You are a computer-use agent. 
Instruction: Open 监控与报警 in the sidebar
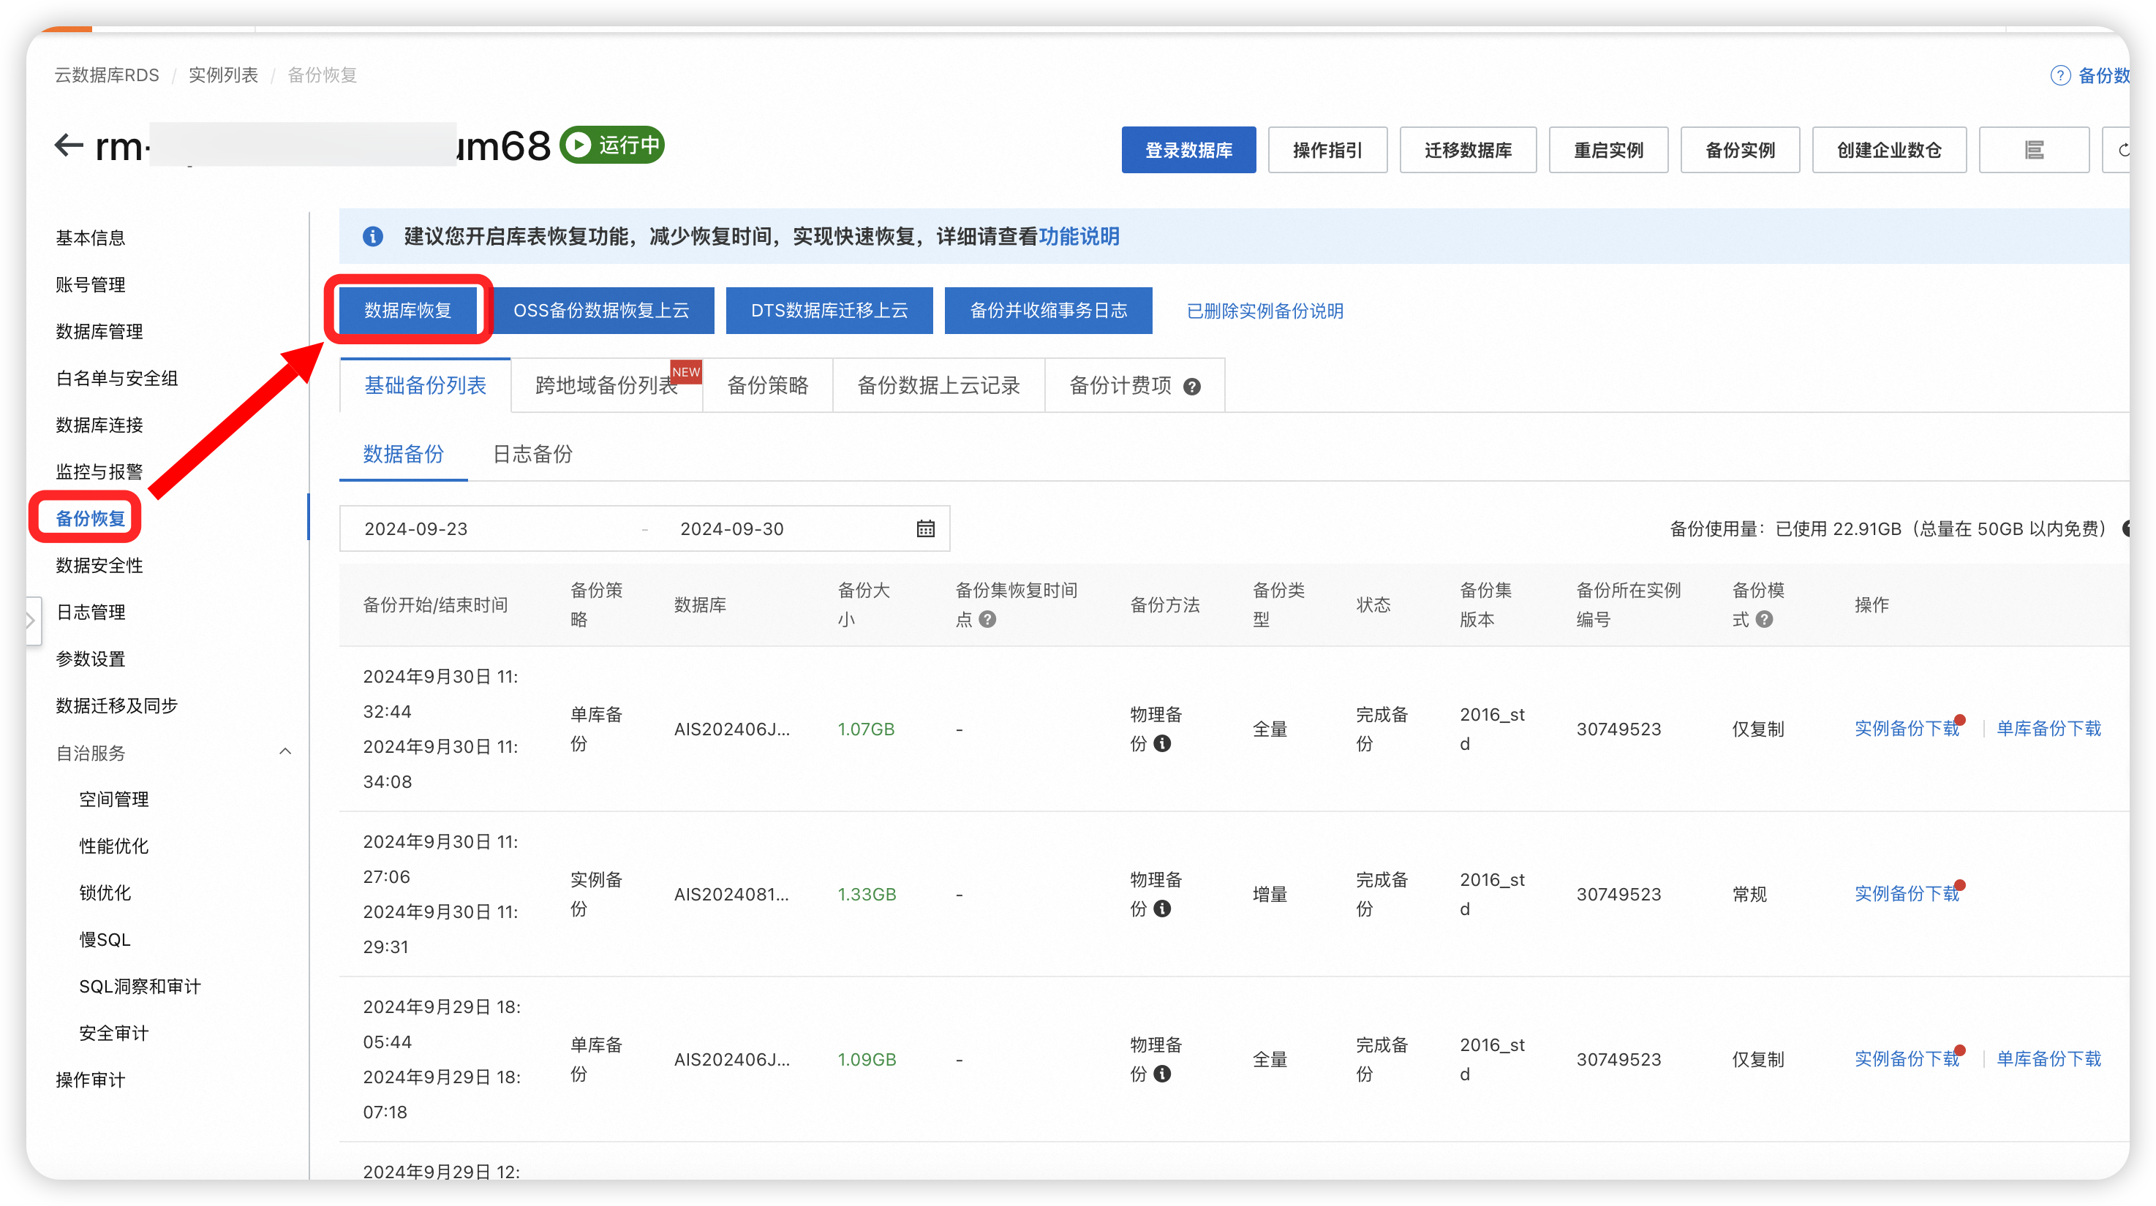[99, 472]
